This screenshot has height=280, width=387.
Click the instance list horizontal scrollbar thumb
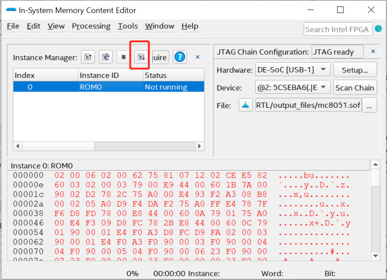click(x=59, y=146)
